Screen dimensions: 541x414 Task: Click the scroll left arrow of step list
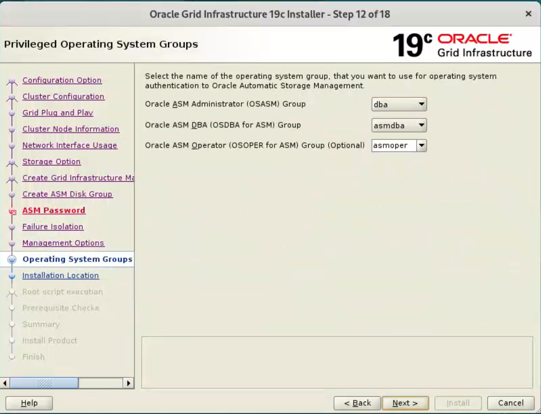pyautogui.click(x=5, y=383)
